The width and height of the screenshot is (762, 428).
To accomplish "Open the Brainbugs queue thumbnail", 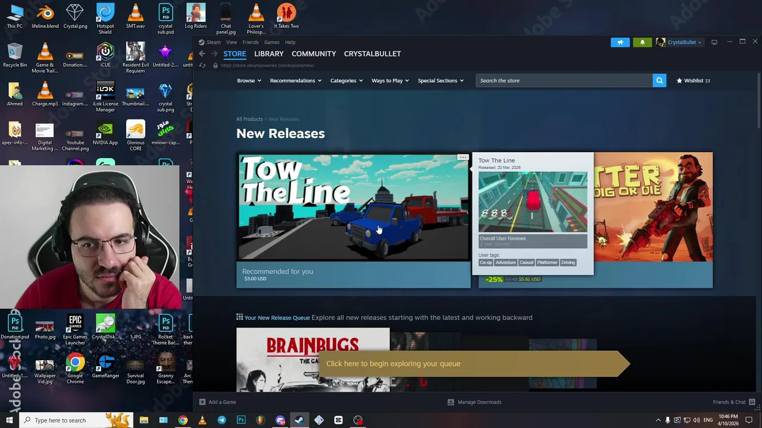I will pos(313,360).
